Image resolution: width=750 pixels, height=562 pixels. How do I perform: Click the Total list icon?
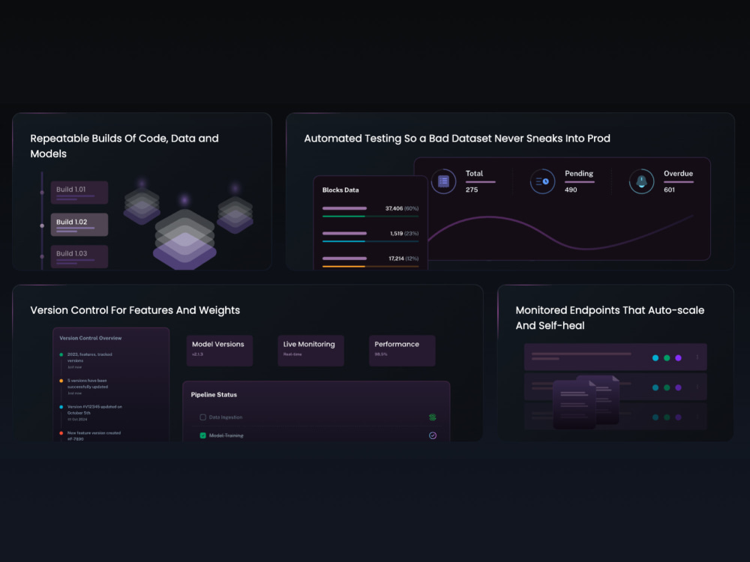443,181
